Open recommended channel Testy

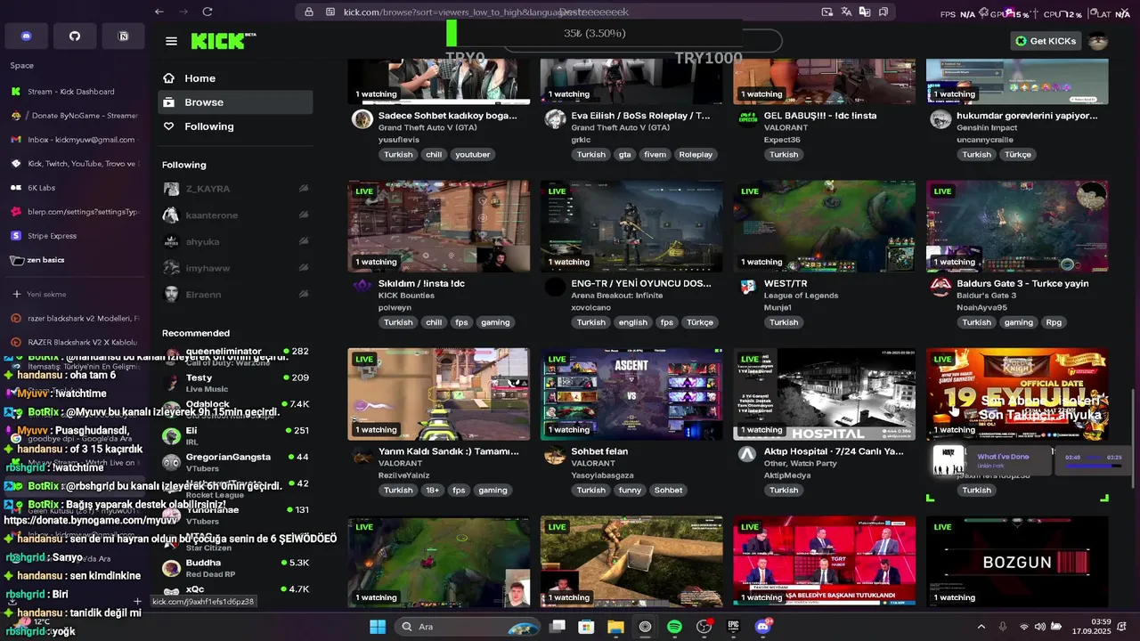pyautogui.click(x=235, y=383)
